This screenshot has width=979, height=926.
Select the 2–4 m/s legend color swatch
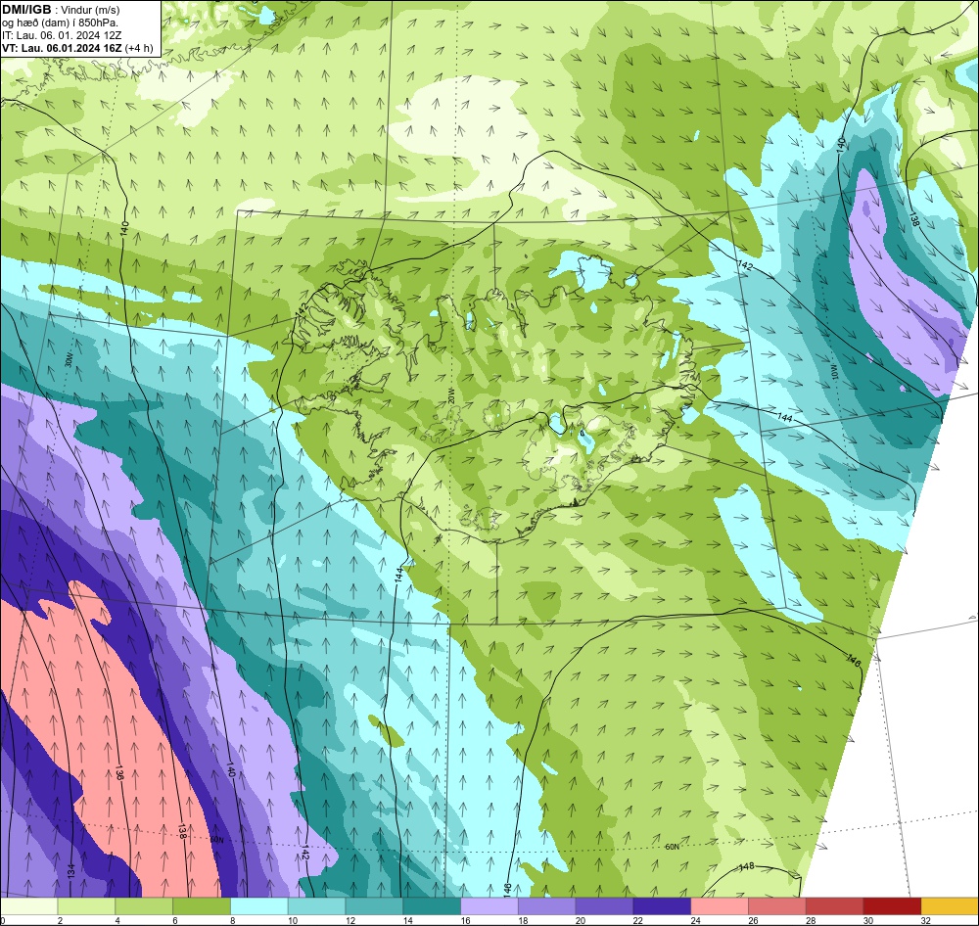tap(86, 906)
